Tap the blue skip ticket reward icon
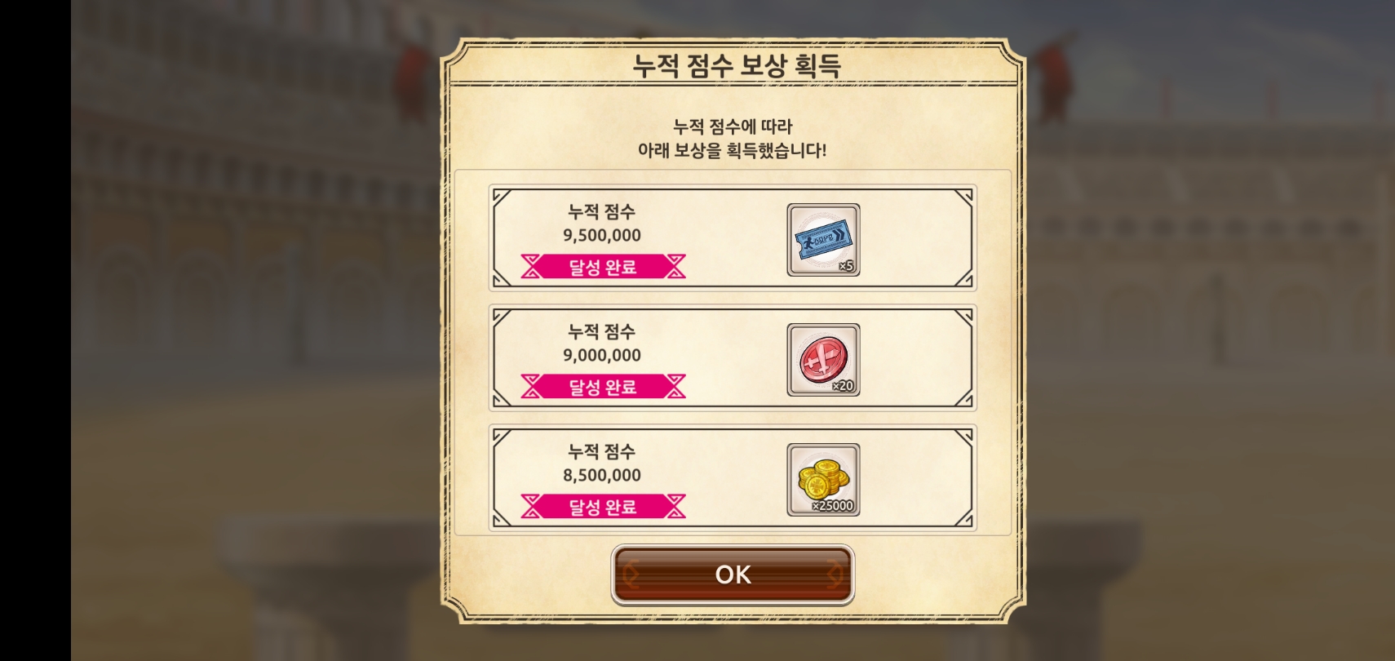 pyautogui.click(x=823, y=240)
